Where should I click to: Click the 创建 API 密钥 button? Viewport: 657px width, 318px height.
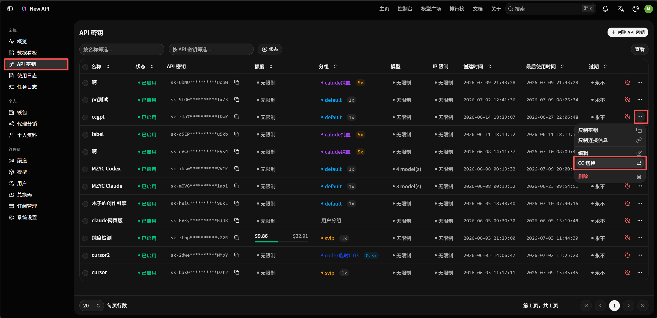click(628, 32)
